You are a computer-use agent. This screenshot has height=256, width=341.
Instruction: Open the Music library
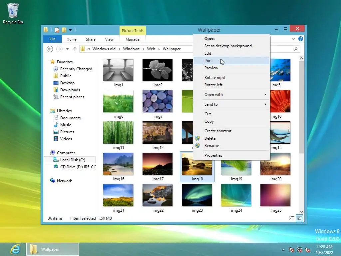click(x=66, y=125)
